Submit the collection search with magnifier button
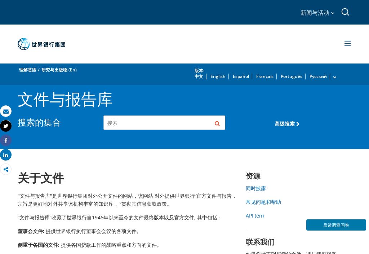 pyautogui.click(x=217, y=123)
